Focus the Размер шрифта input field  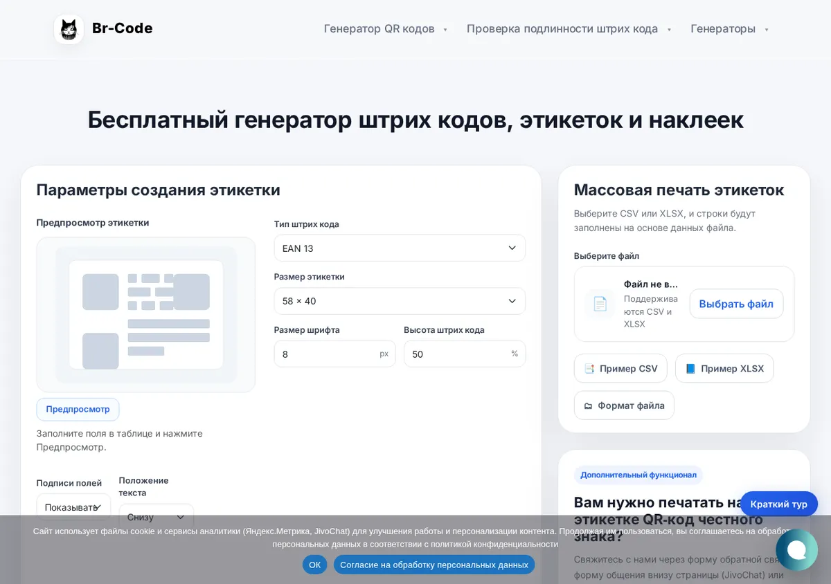[x=334, y=354]
